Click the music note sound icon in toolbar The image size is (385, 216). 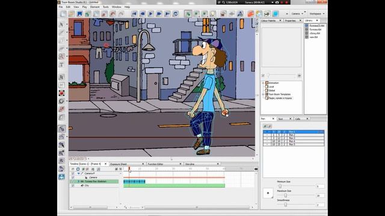(x=240, y=14)
